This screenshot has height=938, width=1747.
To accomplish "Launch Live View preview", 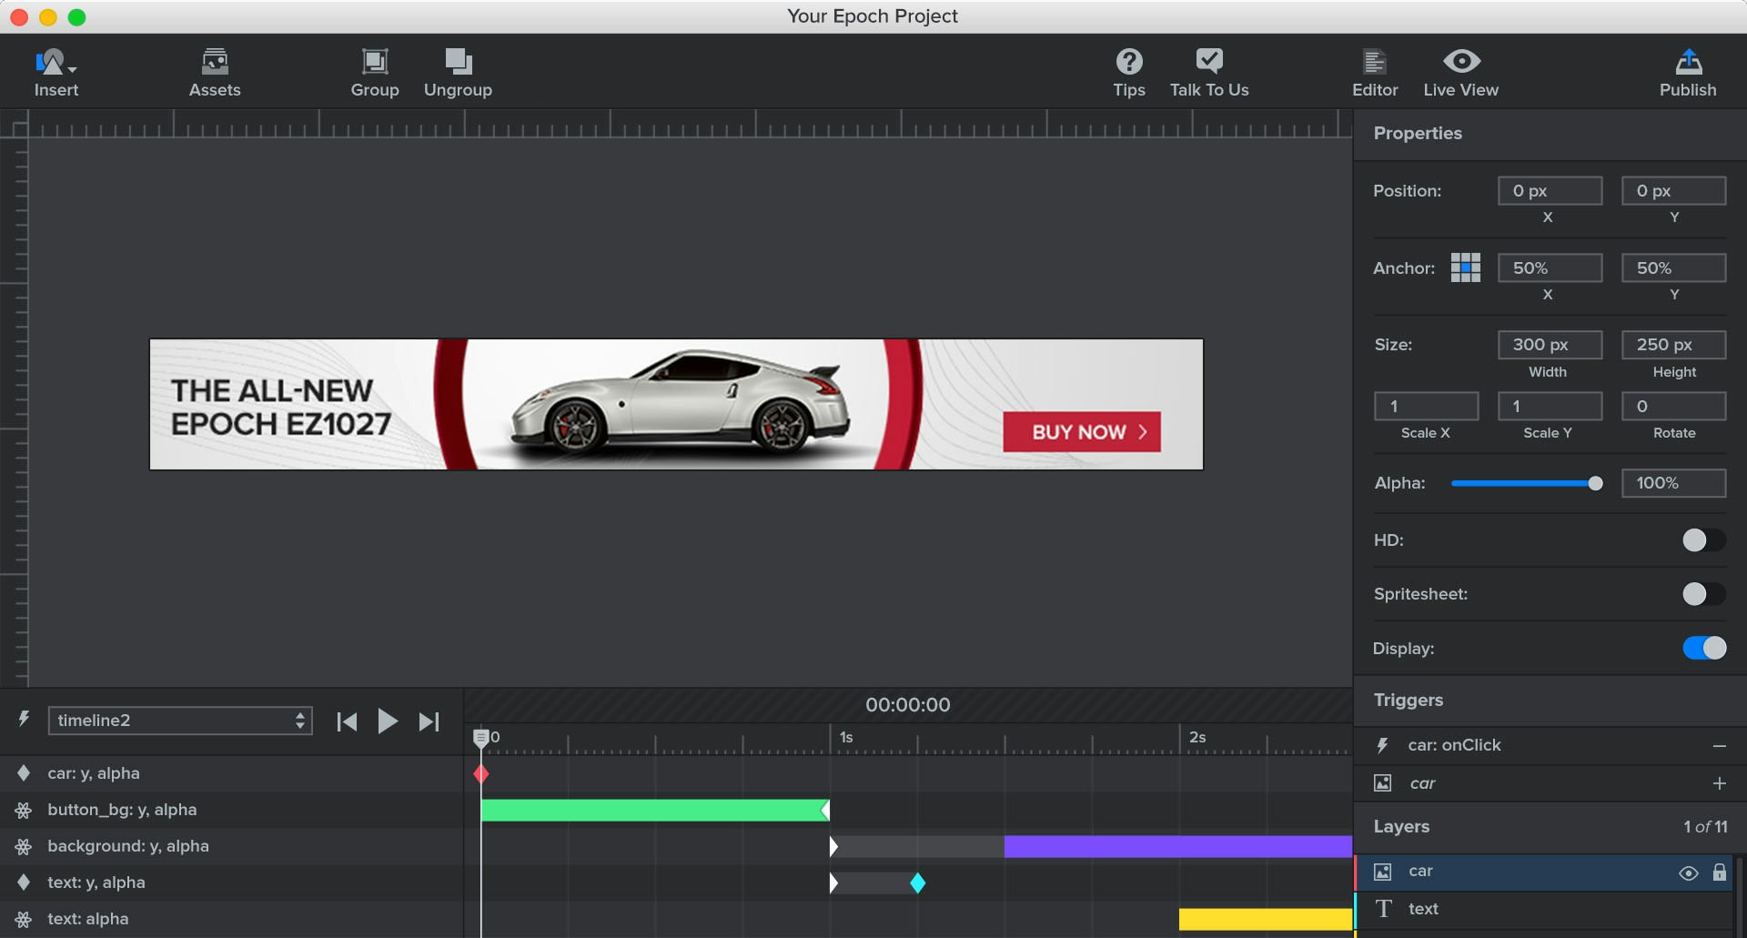I will tap(1460, 73).
